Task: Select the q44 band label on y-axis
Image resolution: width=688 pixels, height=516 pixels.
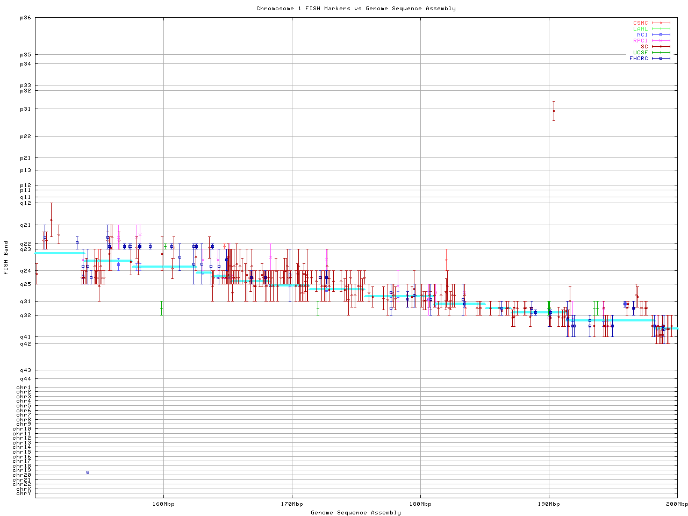Action: [x=25, y=379]
